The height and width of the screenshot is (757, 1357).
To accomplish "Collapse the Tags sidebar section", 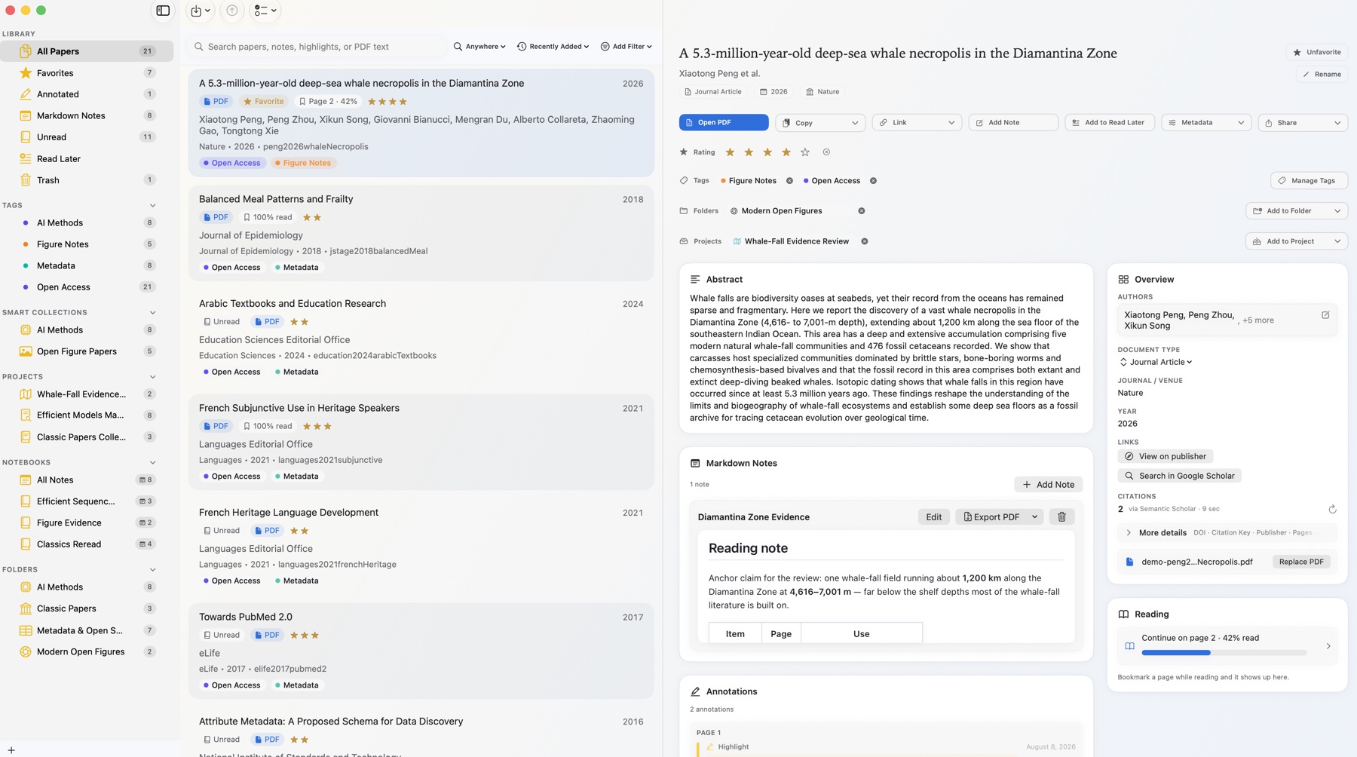I will [x=152, y=205].
